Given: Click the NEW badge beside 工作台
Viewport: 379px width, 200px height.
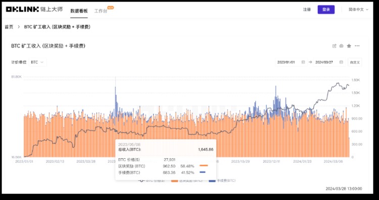Looking at the screenshot, I should [111, 8].
